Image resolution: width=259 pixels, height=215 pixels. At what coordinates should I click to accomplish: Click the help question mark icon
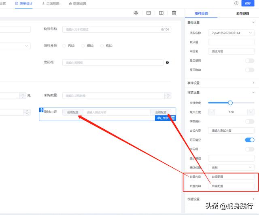[236, 3]
